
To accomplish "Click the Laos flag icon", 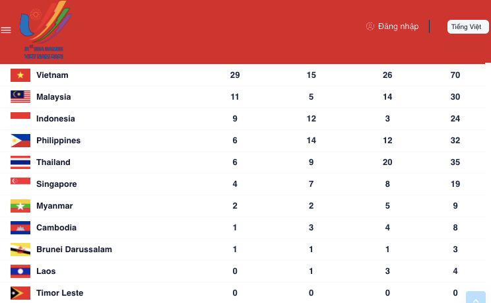I will click(x=20, y=271).
